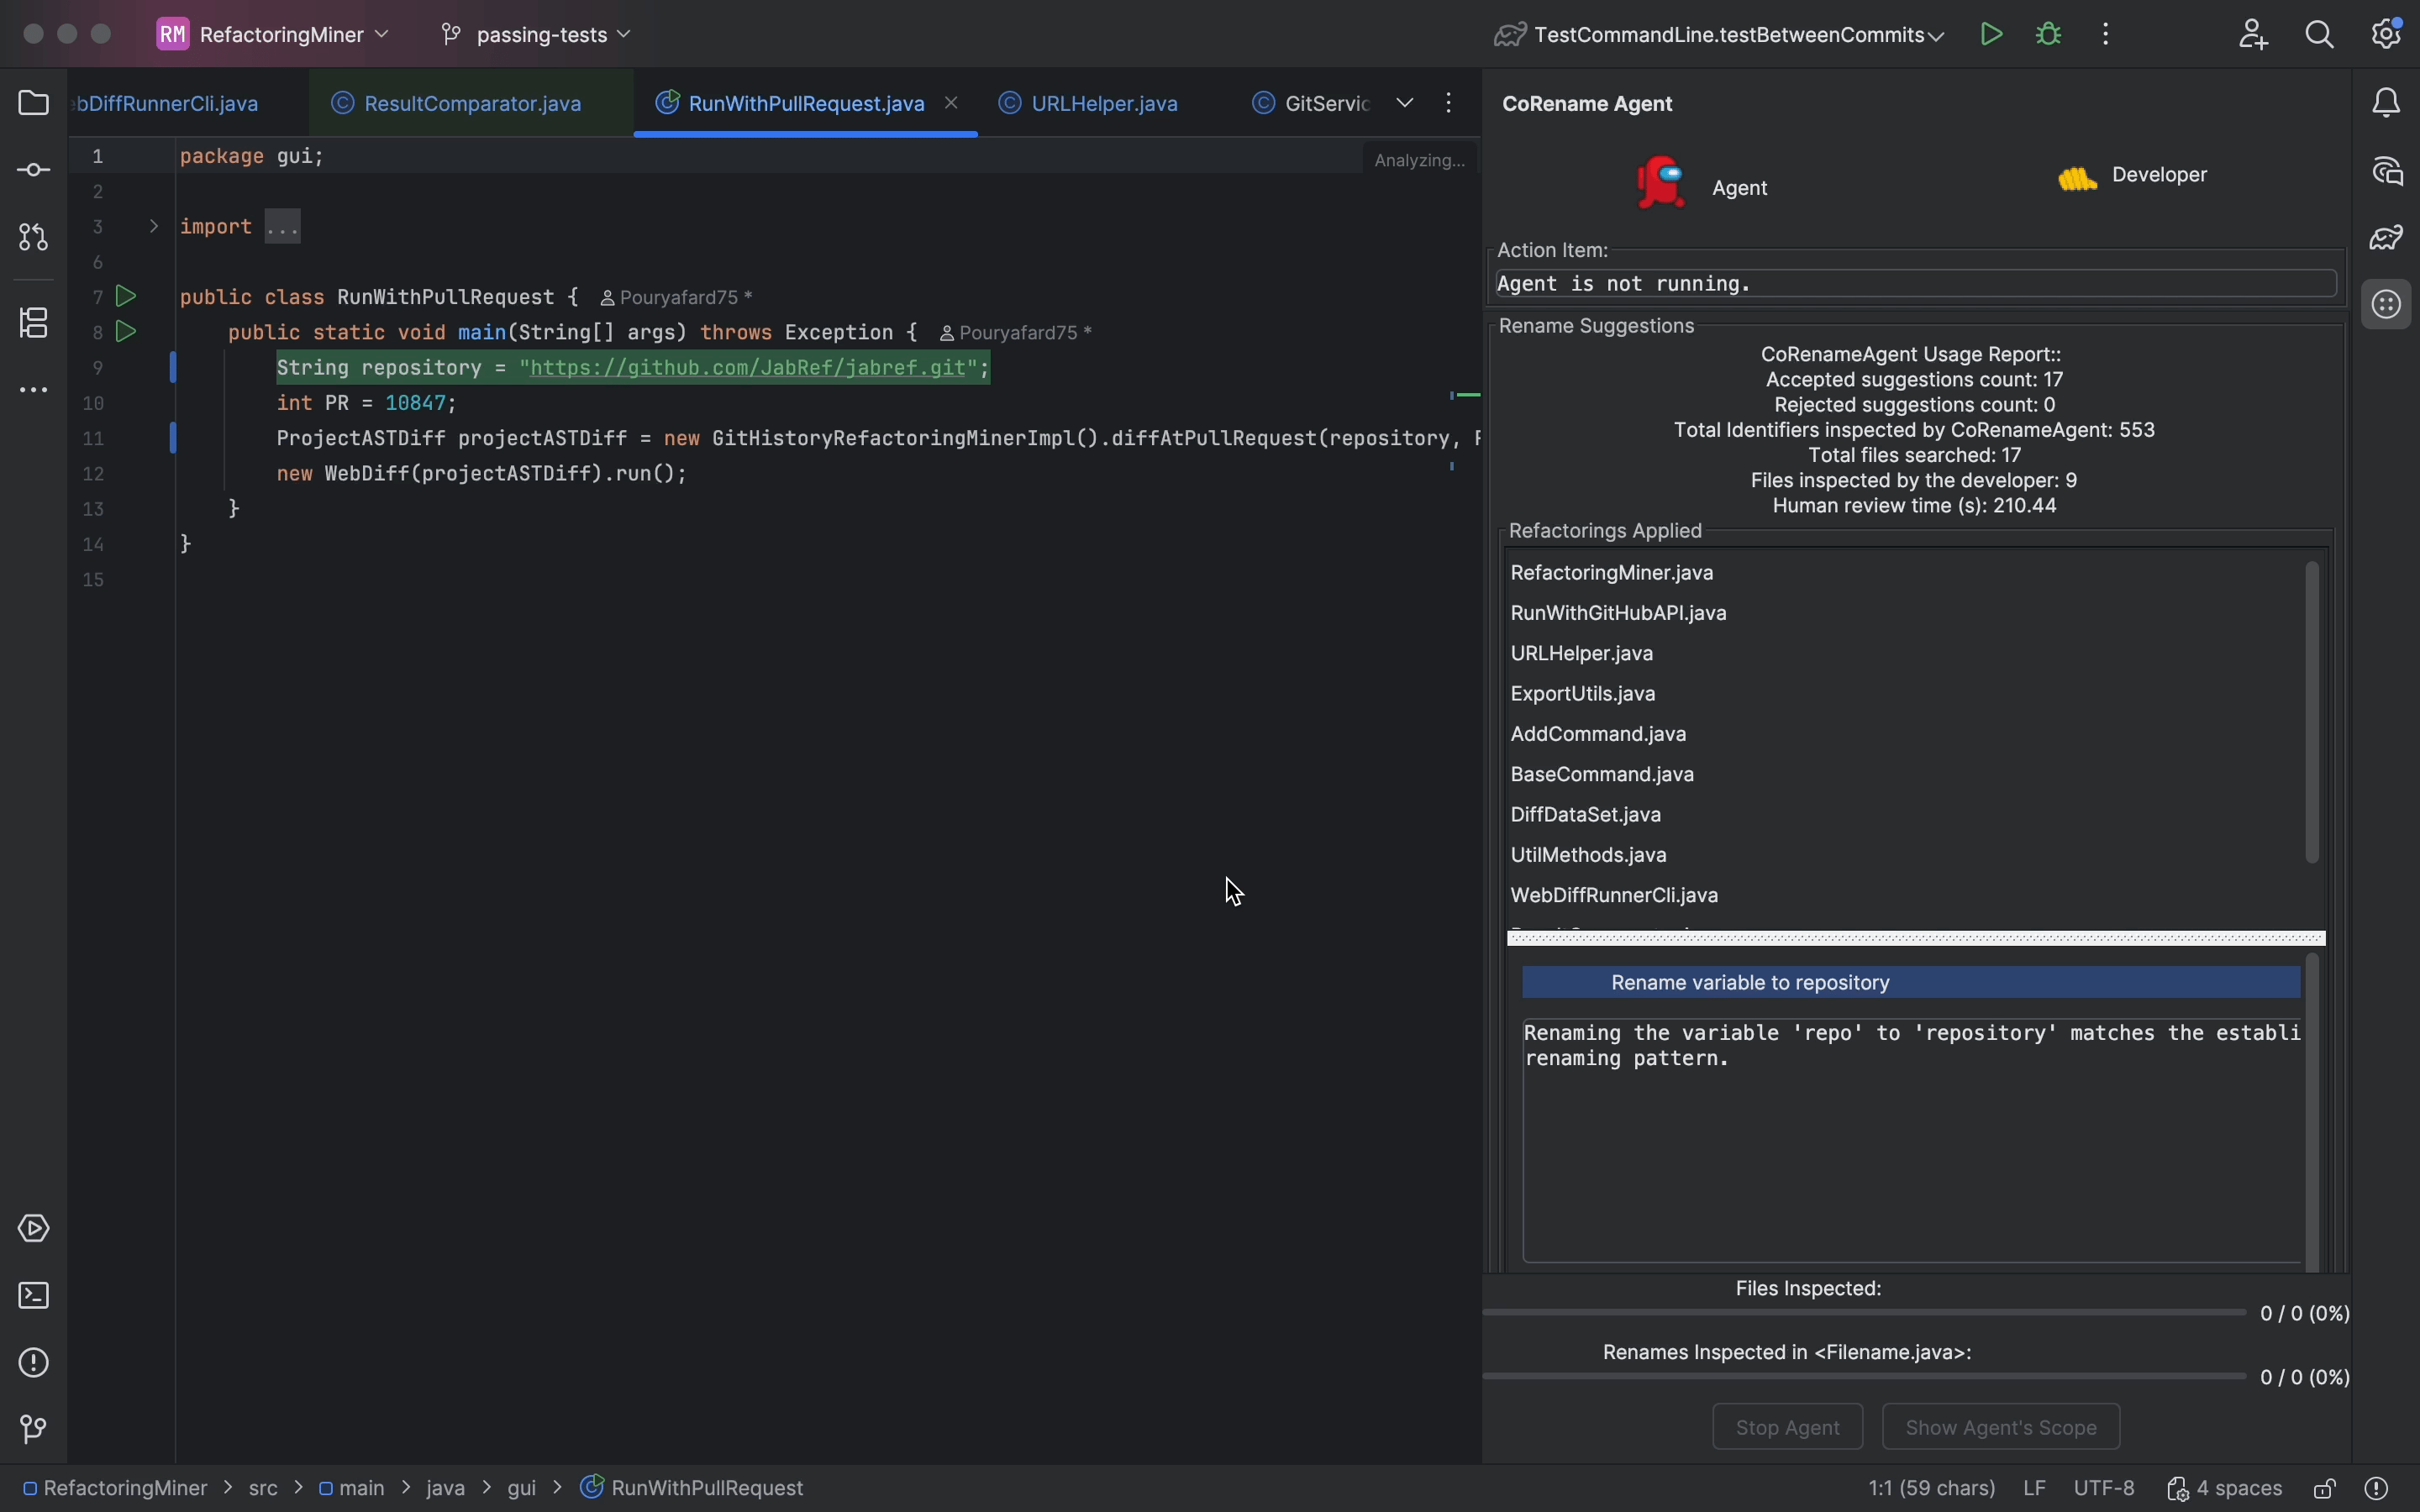Open the Terminal tool window
Screen dimensions: 2420x1512
(x=34, y=1296)
